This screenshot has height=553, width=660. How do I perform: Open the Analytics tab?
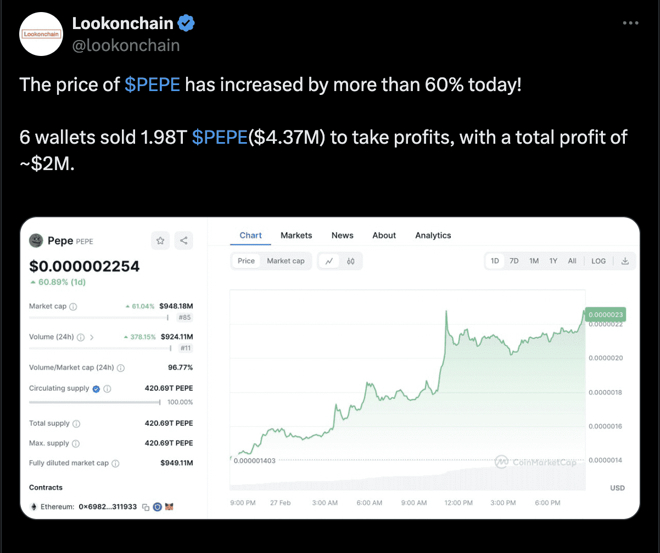(433, 235)
